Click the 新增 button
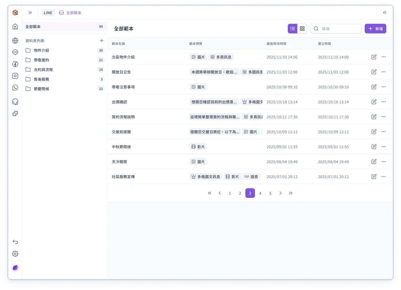This screenshot has width=401, height=290. pos(375,28)
